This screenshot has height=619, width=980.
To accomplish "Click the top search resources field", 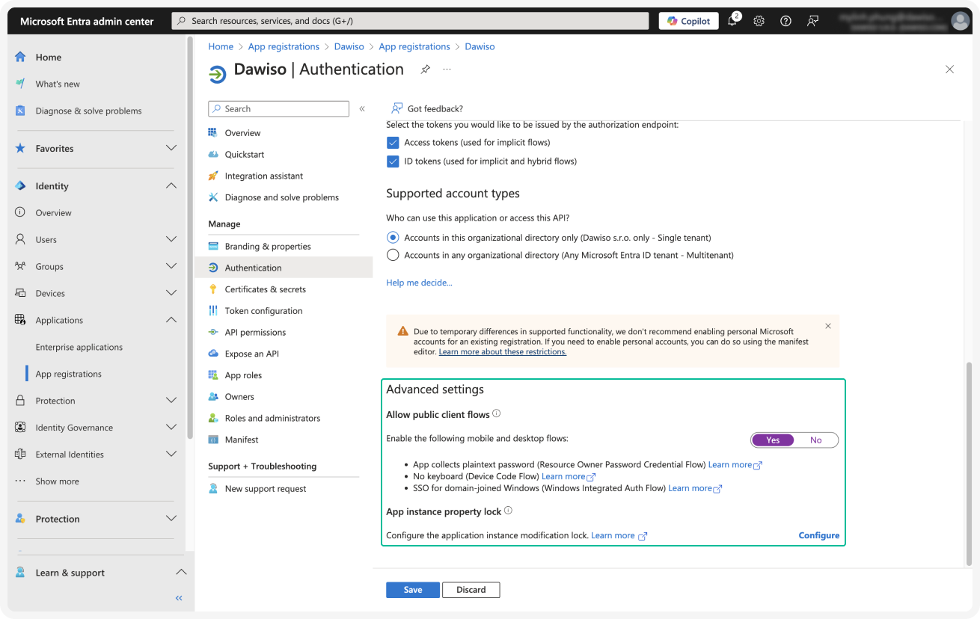I will [410, 21].
